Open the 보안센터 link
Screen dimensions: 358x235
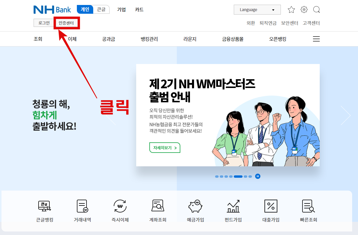(290, 23)
